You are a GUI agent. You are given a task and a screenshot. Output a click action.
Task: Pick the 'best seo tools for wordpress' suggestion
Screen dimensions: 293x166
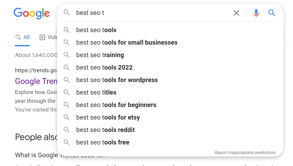[117, 80]
